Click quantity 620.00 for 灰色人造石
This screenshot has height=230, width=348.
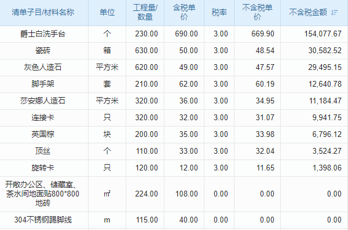click(146, 67)
